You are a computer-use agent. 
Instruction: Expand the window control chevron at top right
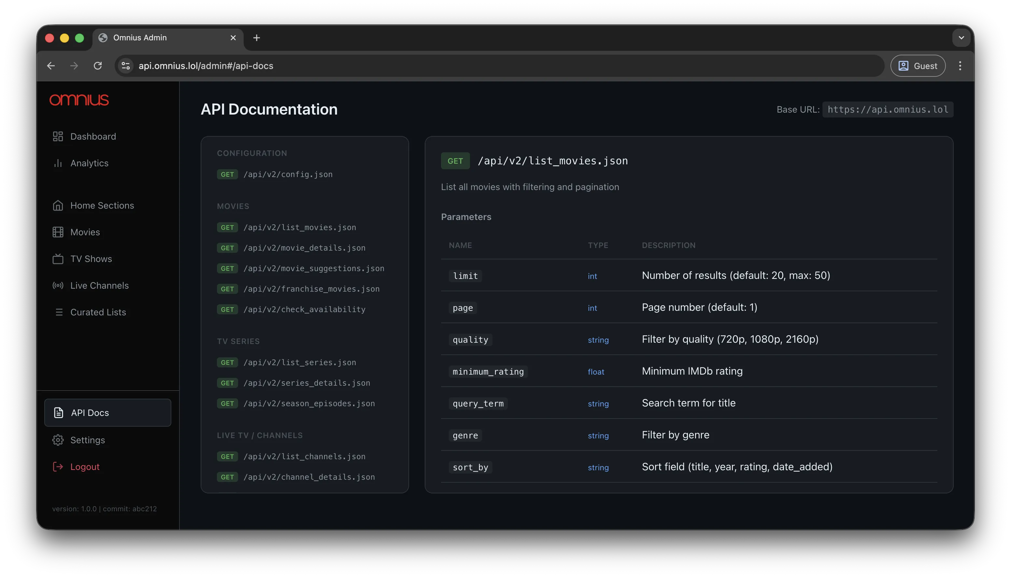coord(961,38)
